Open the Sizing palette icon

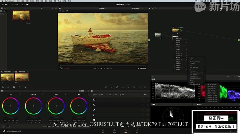point(140,87)
